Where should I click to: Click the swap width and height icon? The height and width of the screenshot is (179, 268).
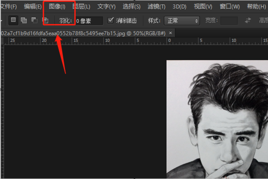coord(248,21)
